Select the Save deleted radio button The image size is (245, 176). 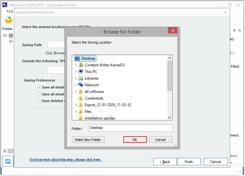(x=39, y=101)
